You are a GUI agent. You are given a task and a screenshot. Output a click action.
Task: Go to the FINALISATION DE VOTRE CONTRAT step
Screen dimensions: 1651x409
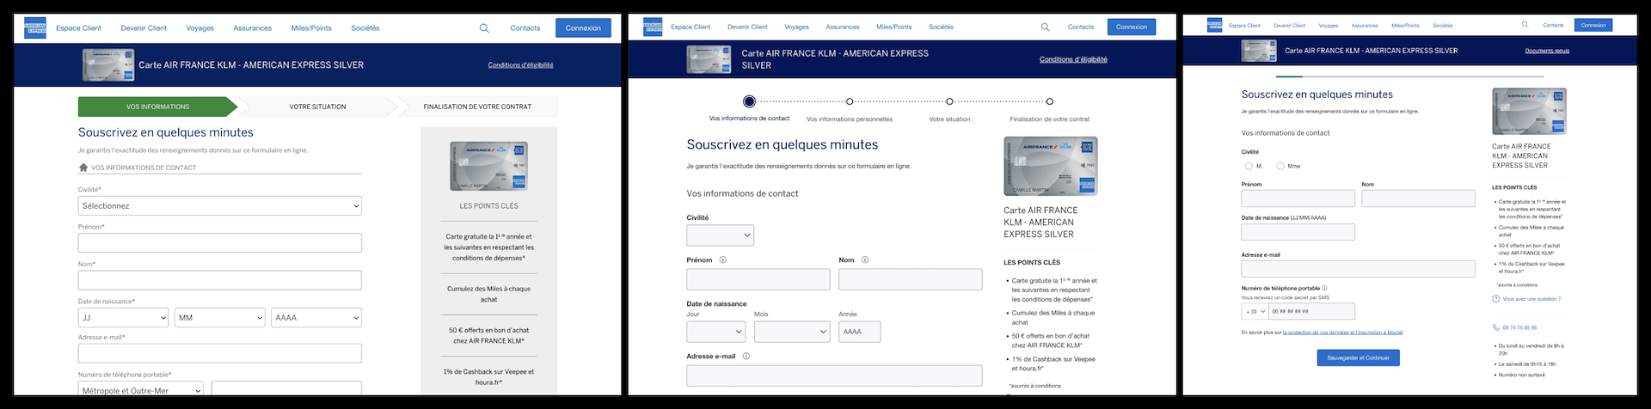click(477, 107)
